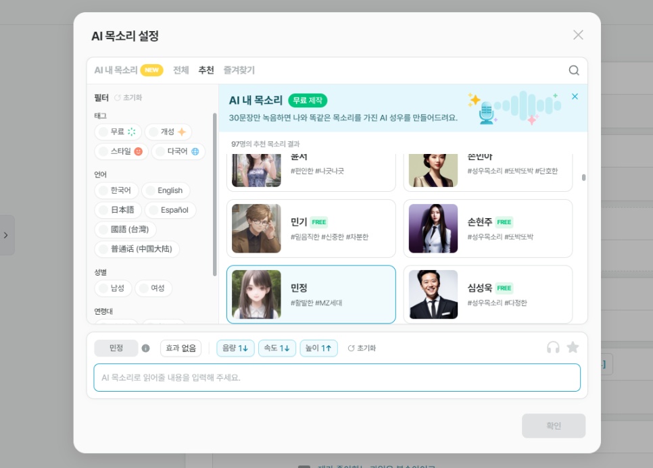
Task: Open the 효과 없음 effect dropdown
Action: coord(180,348)
